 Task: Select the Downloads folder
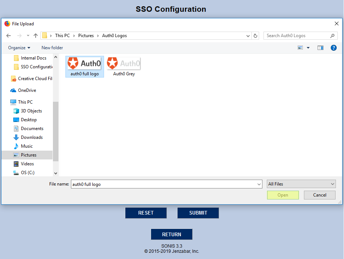[x=31, y=137]
